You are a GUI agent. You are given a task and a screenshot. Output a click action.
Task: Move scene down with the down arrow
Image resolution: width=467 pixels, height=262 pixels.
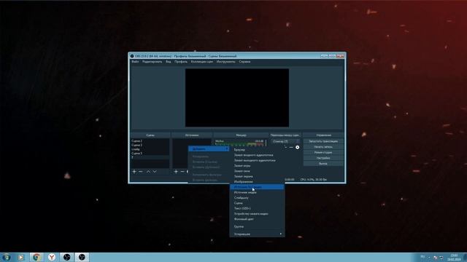tap(155, 172)
